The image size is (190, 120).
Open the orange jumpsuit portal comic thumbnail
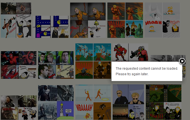[x=93, y=102]
